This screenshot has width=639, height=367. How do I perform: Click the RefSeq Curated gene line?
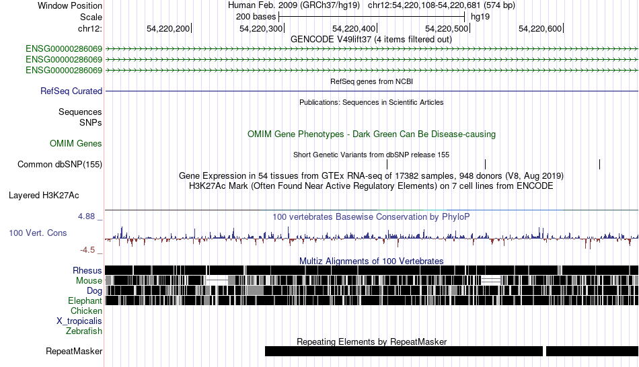coord(372,91)
